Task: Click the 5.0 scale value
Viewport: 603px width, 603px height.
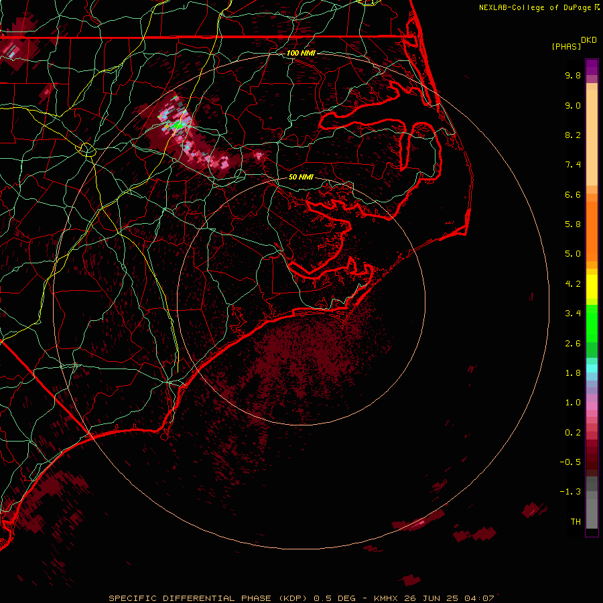Action: [573, 254]
